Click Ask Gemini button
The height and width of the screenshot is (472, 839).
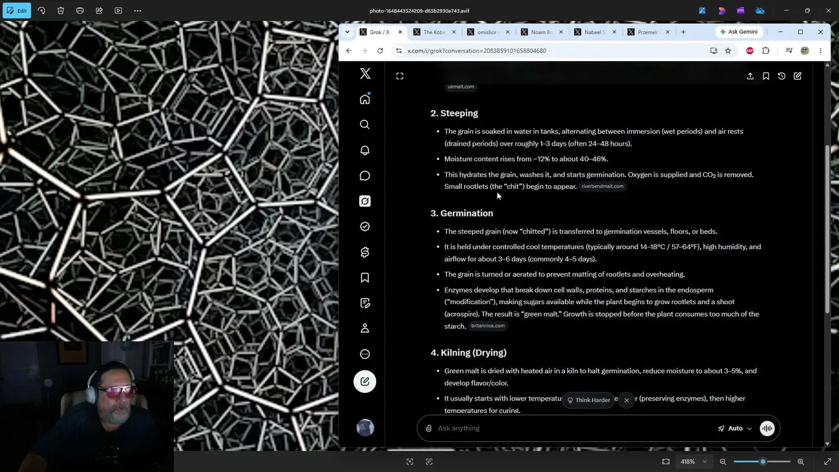739,31
